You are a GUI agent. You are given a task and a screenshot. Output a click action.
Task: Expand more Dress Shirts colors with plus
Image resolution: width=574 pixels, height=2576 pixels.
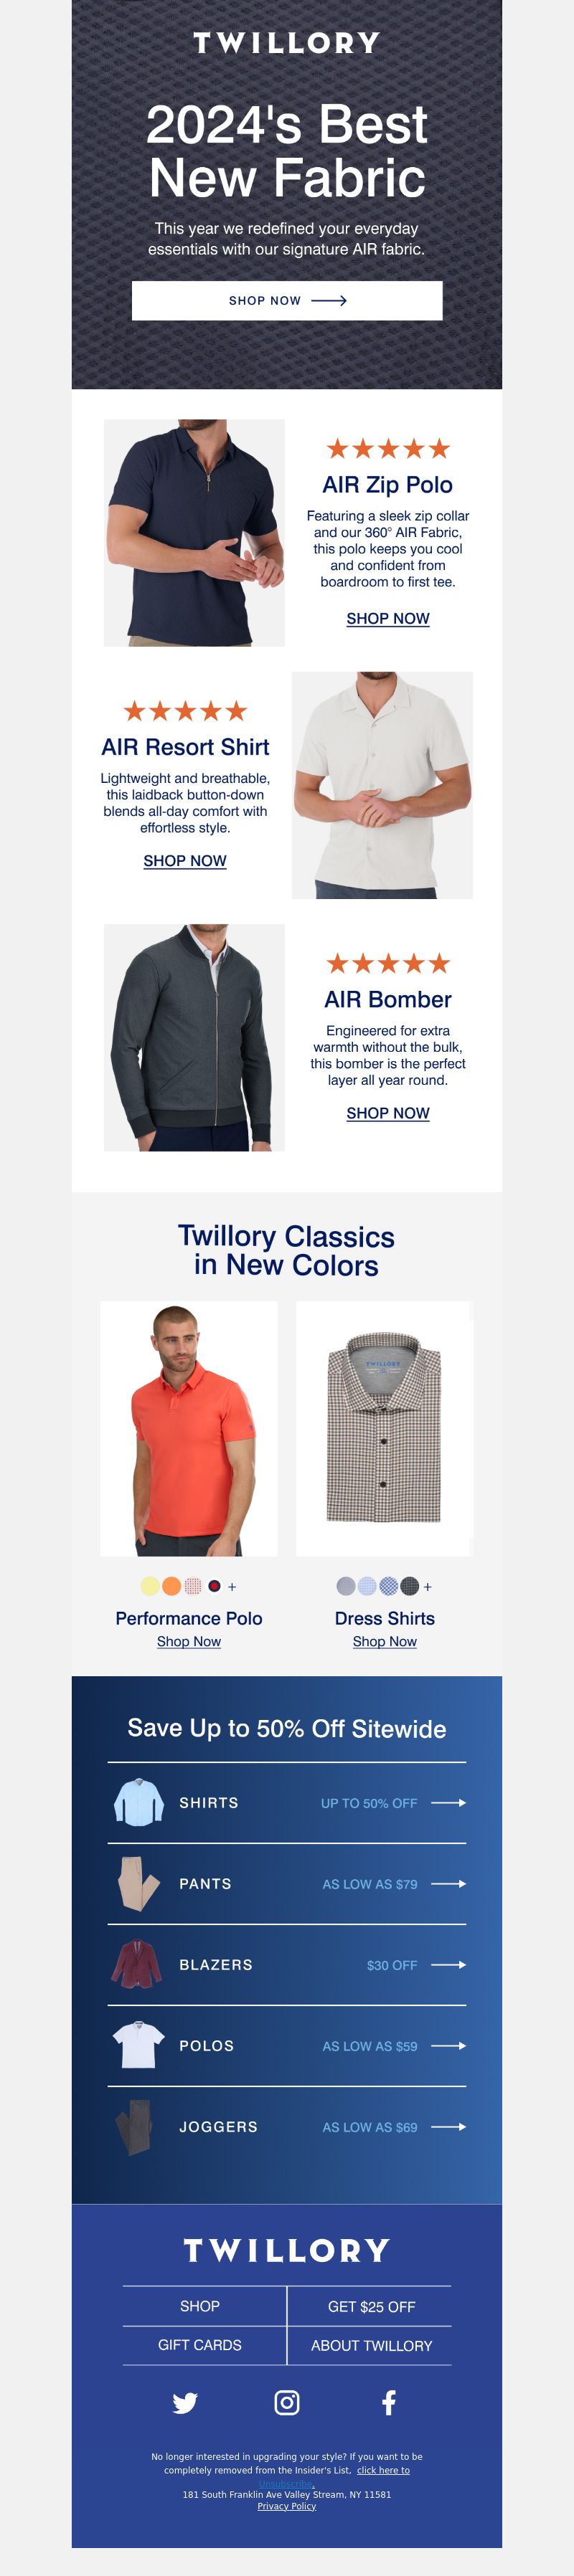pos(428,1587)
